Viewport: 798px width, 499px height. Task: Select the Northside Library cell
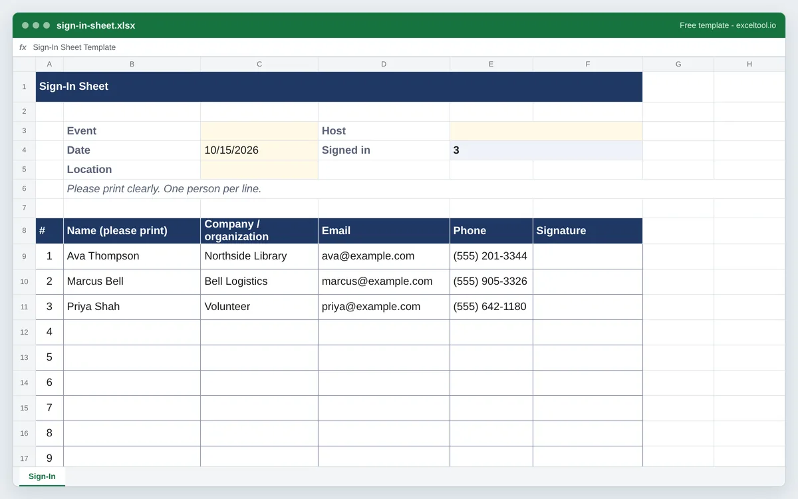pyautogui.click(x=259, y=256)
